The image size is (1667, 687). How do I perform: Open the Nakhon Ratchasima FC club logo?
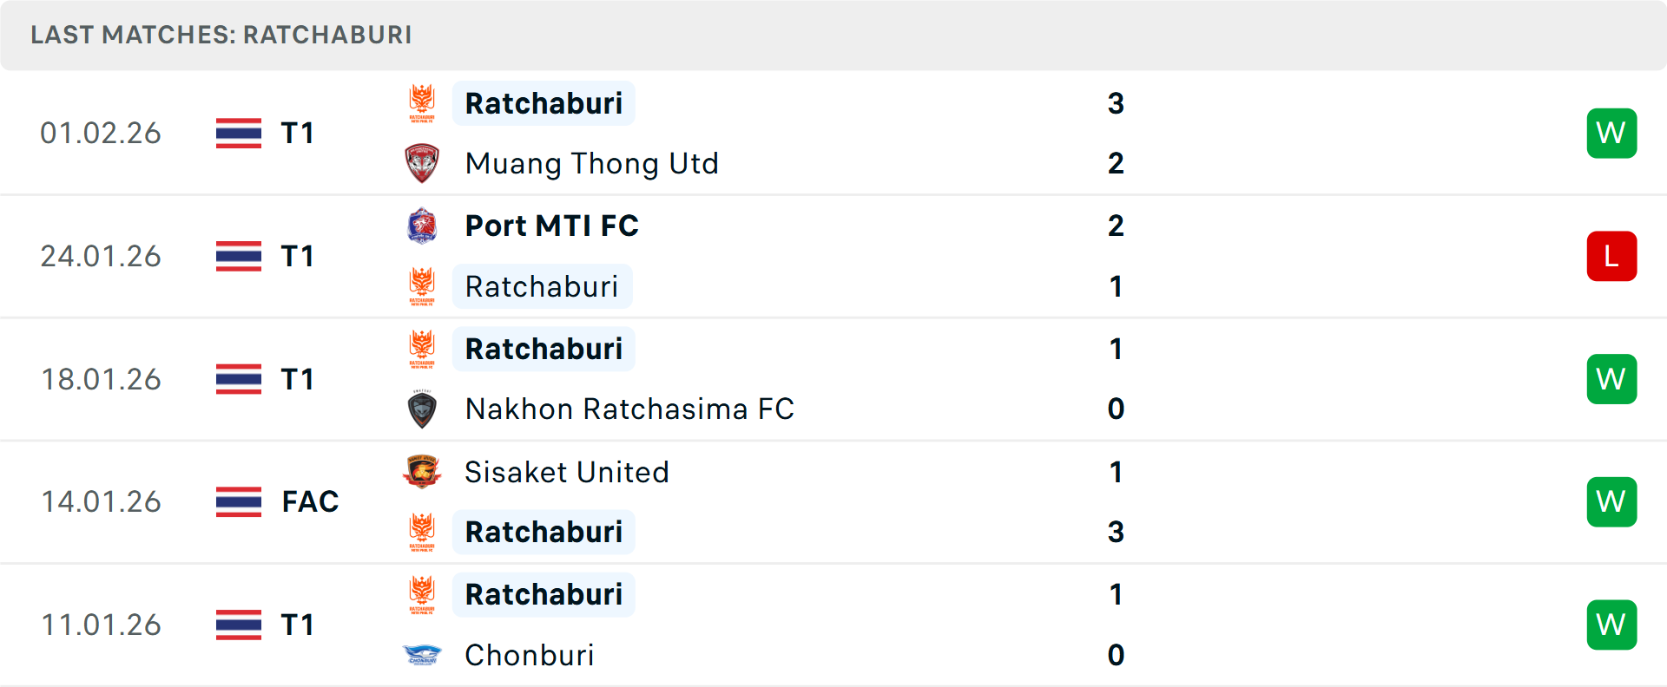[423, 409]
